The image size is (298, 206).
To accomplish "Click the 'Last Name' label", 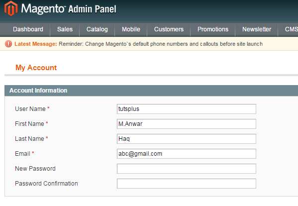I will click(x=29, y=139).
